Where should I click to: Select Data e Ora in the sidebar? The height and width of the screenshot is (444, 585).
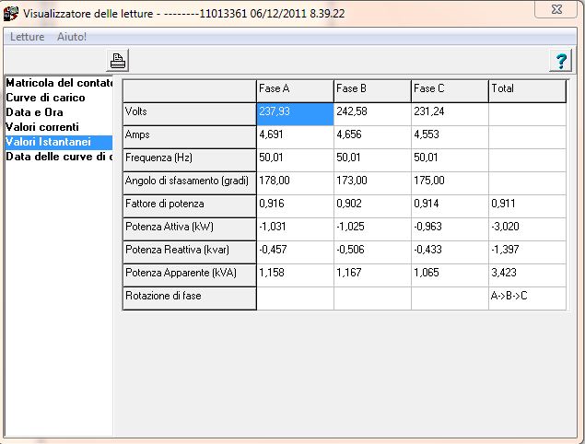pos(34,112)
